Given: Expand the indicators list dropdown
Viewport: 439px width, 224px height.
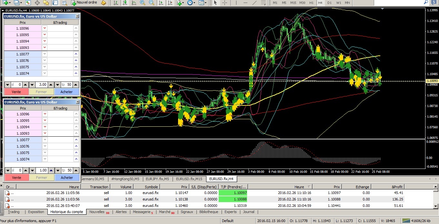Looking at the screenshot, I should pyautogui.click(x=183, y=3).
